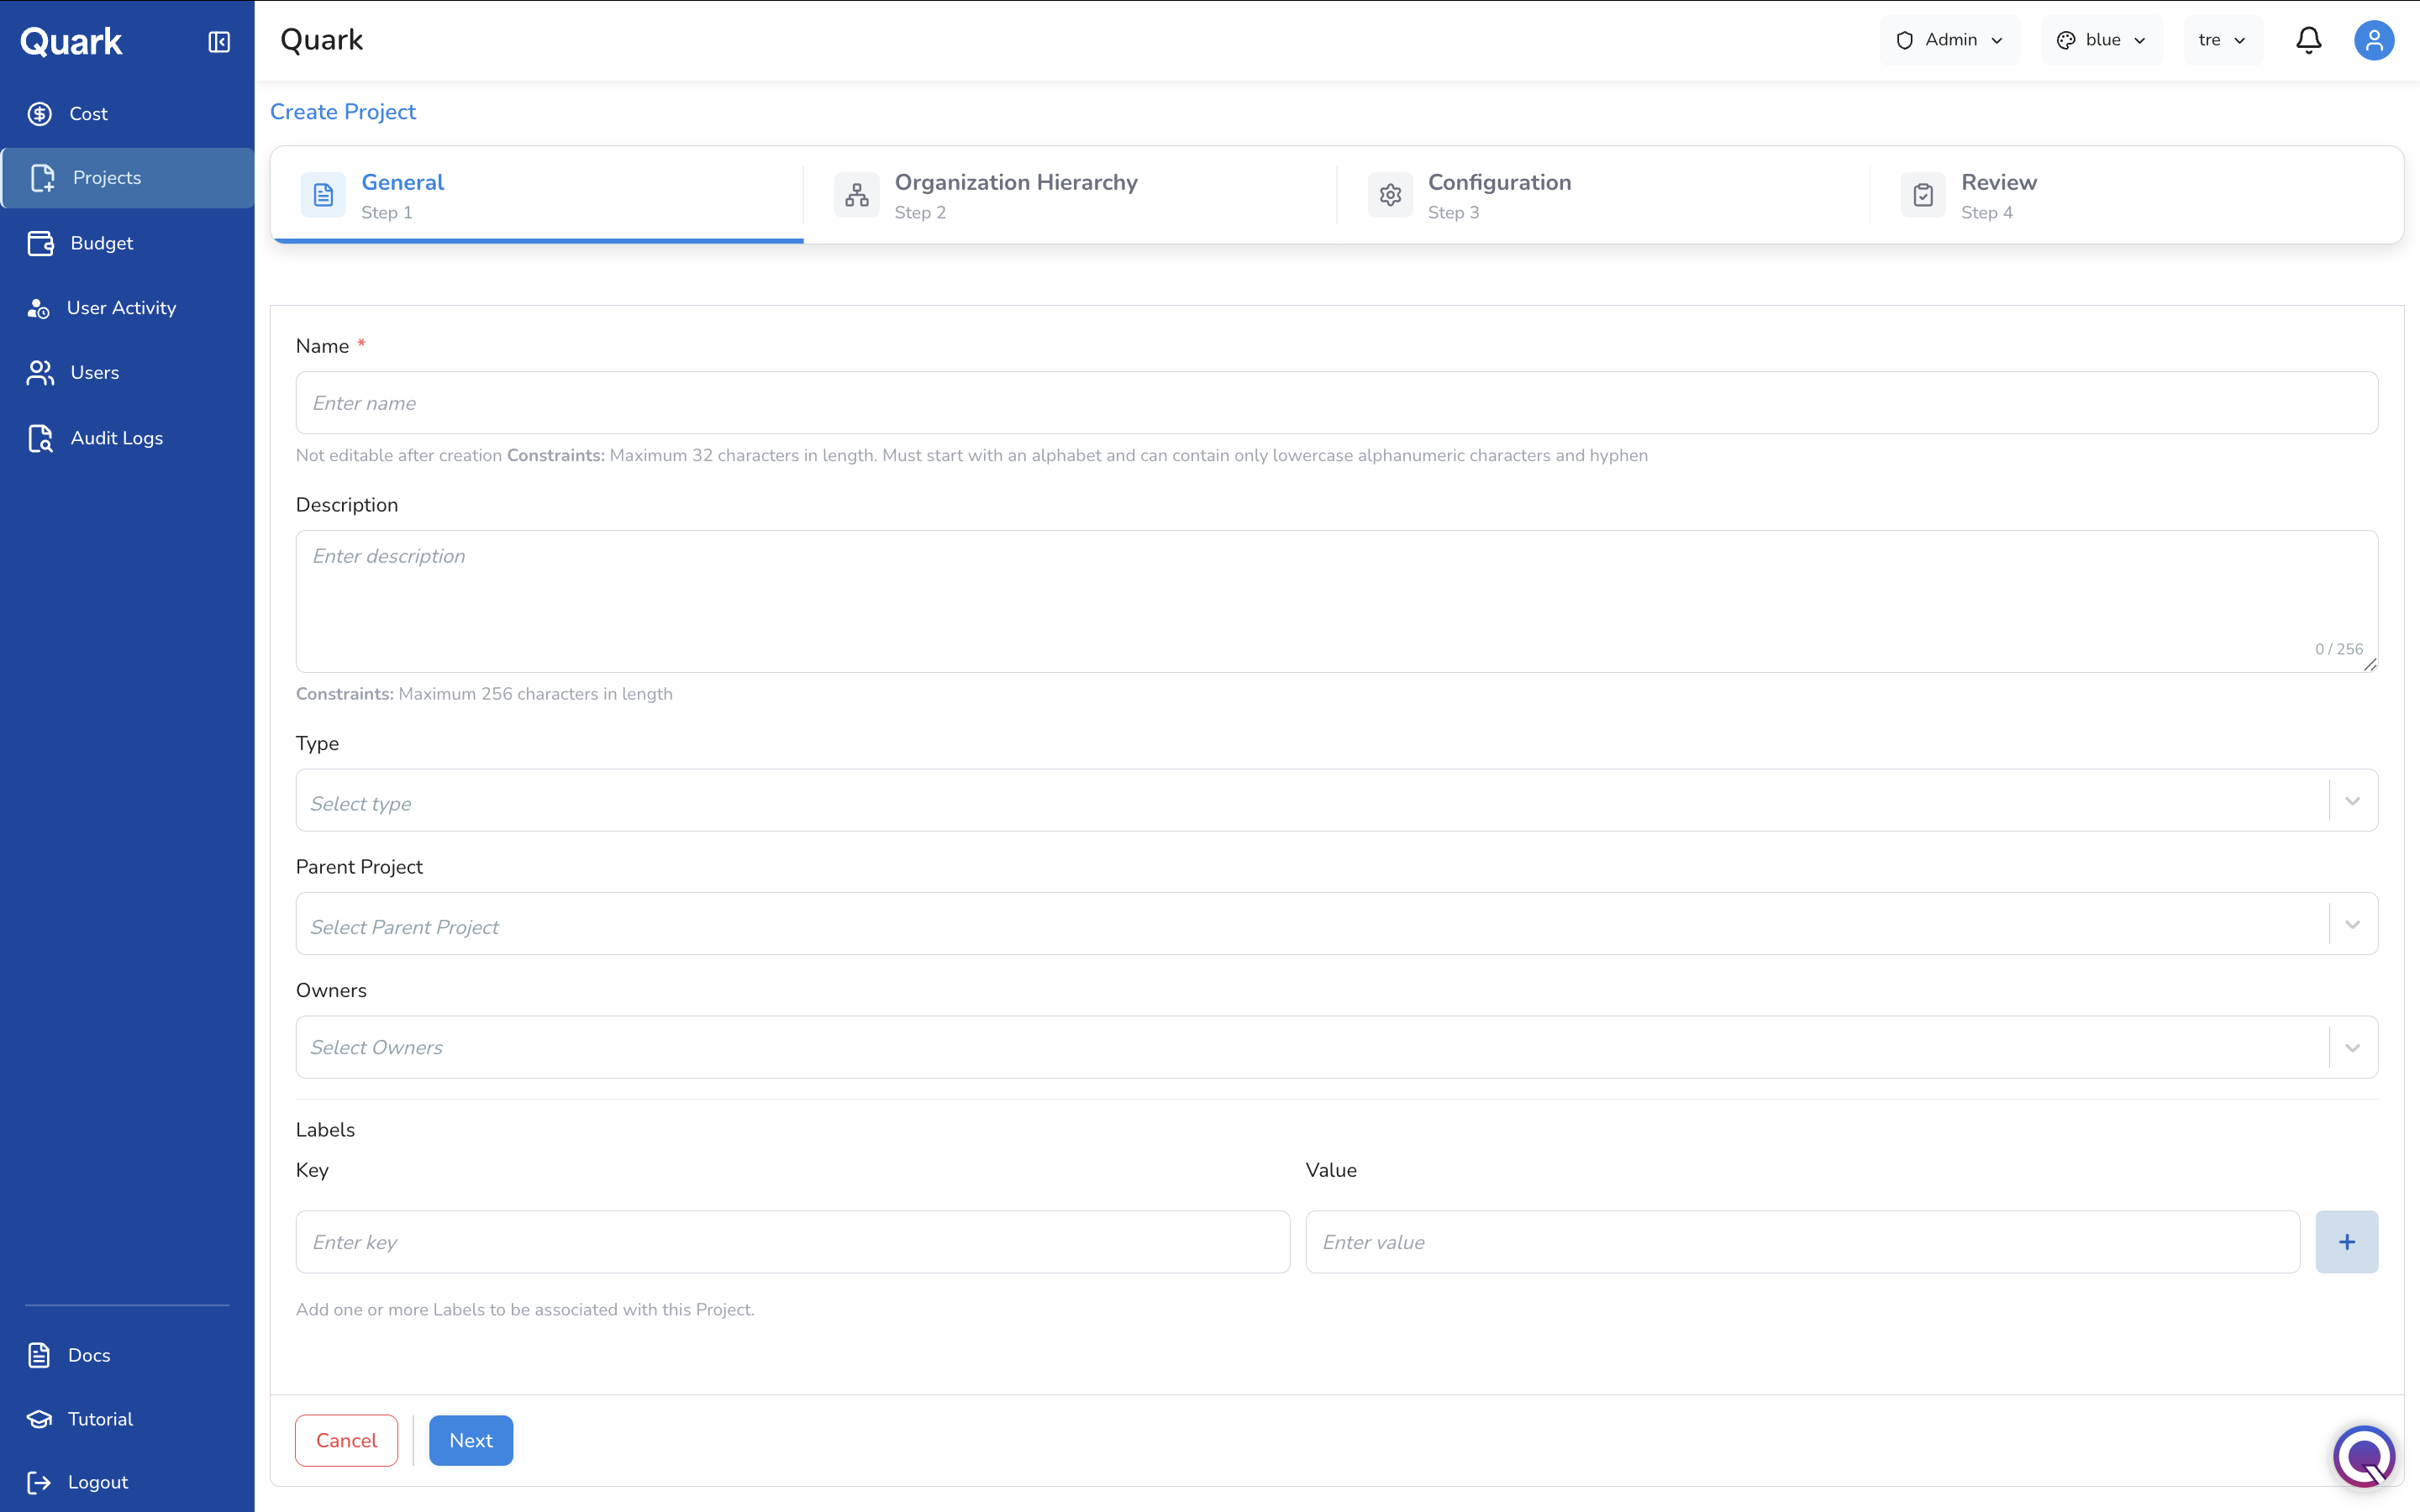Screen dimensions: 2420x1512
Task: Open the user profile avatar
Action: point(2374,40)
